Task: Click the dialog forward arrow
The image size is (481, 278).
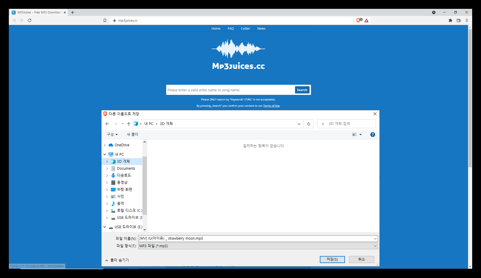Action: point(116,124)
